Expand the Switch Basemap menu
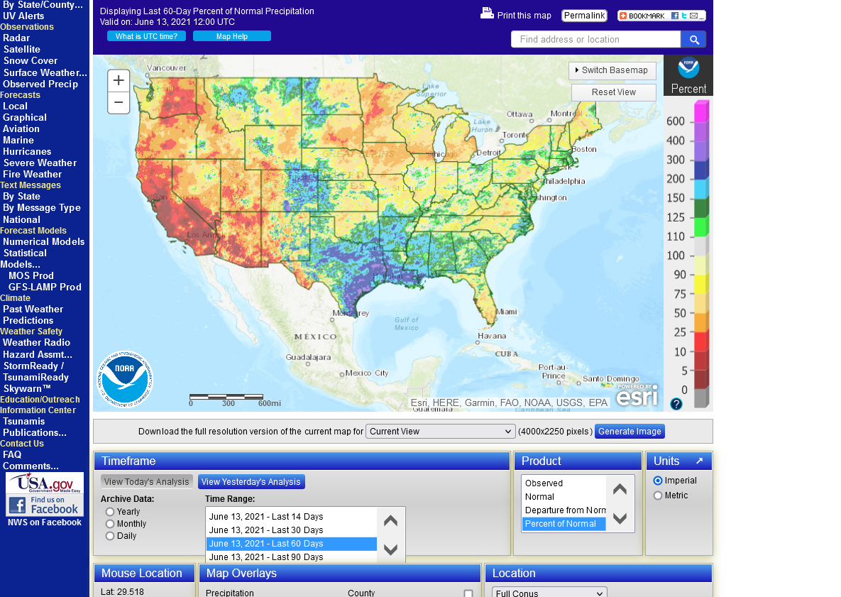Screen dimensions: 841x597 [612, 70]
